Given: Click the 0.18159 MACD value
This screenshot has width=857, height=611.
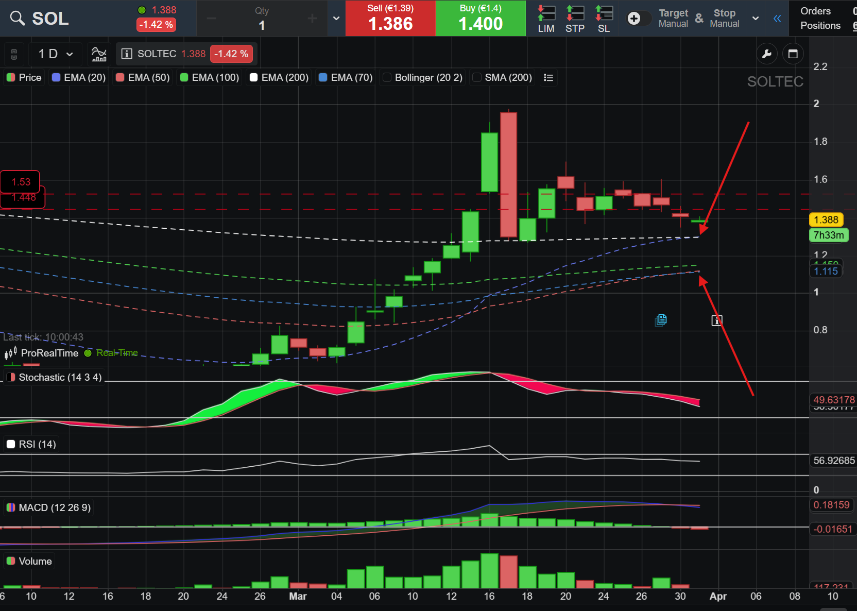Looking at the screenshot, I should (x=831, y=505).
